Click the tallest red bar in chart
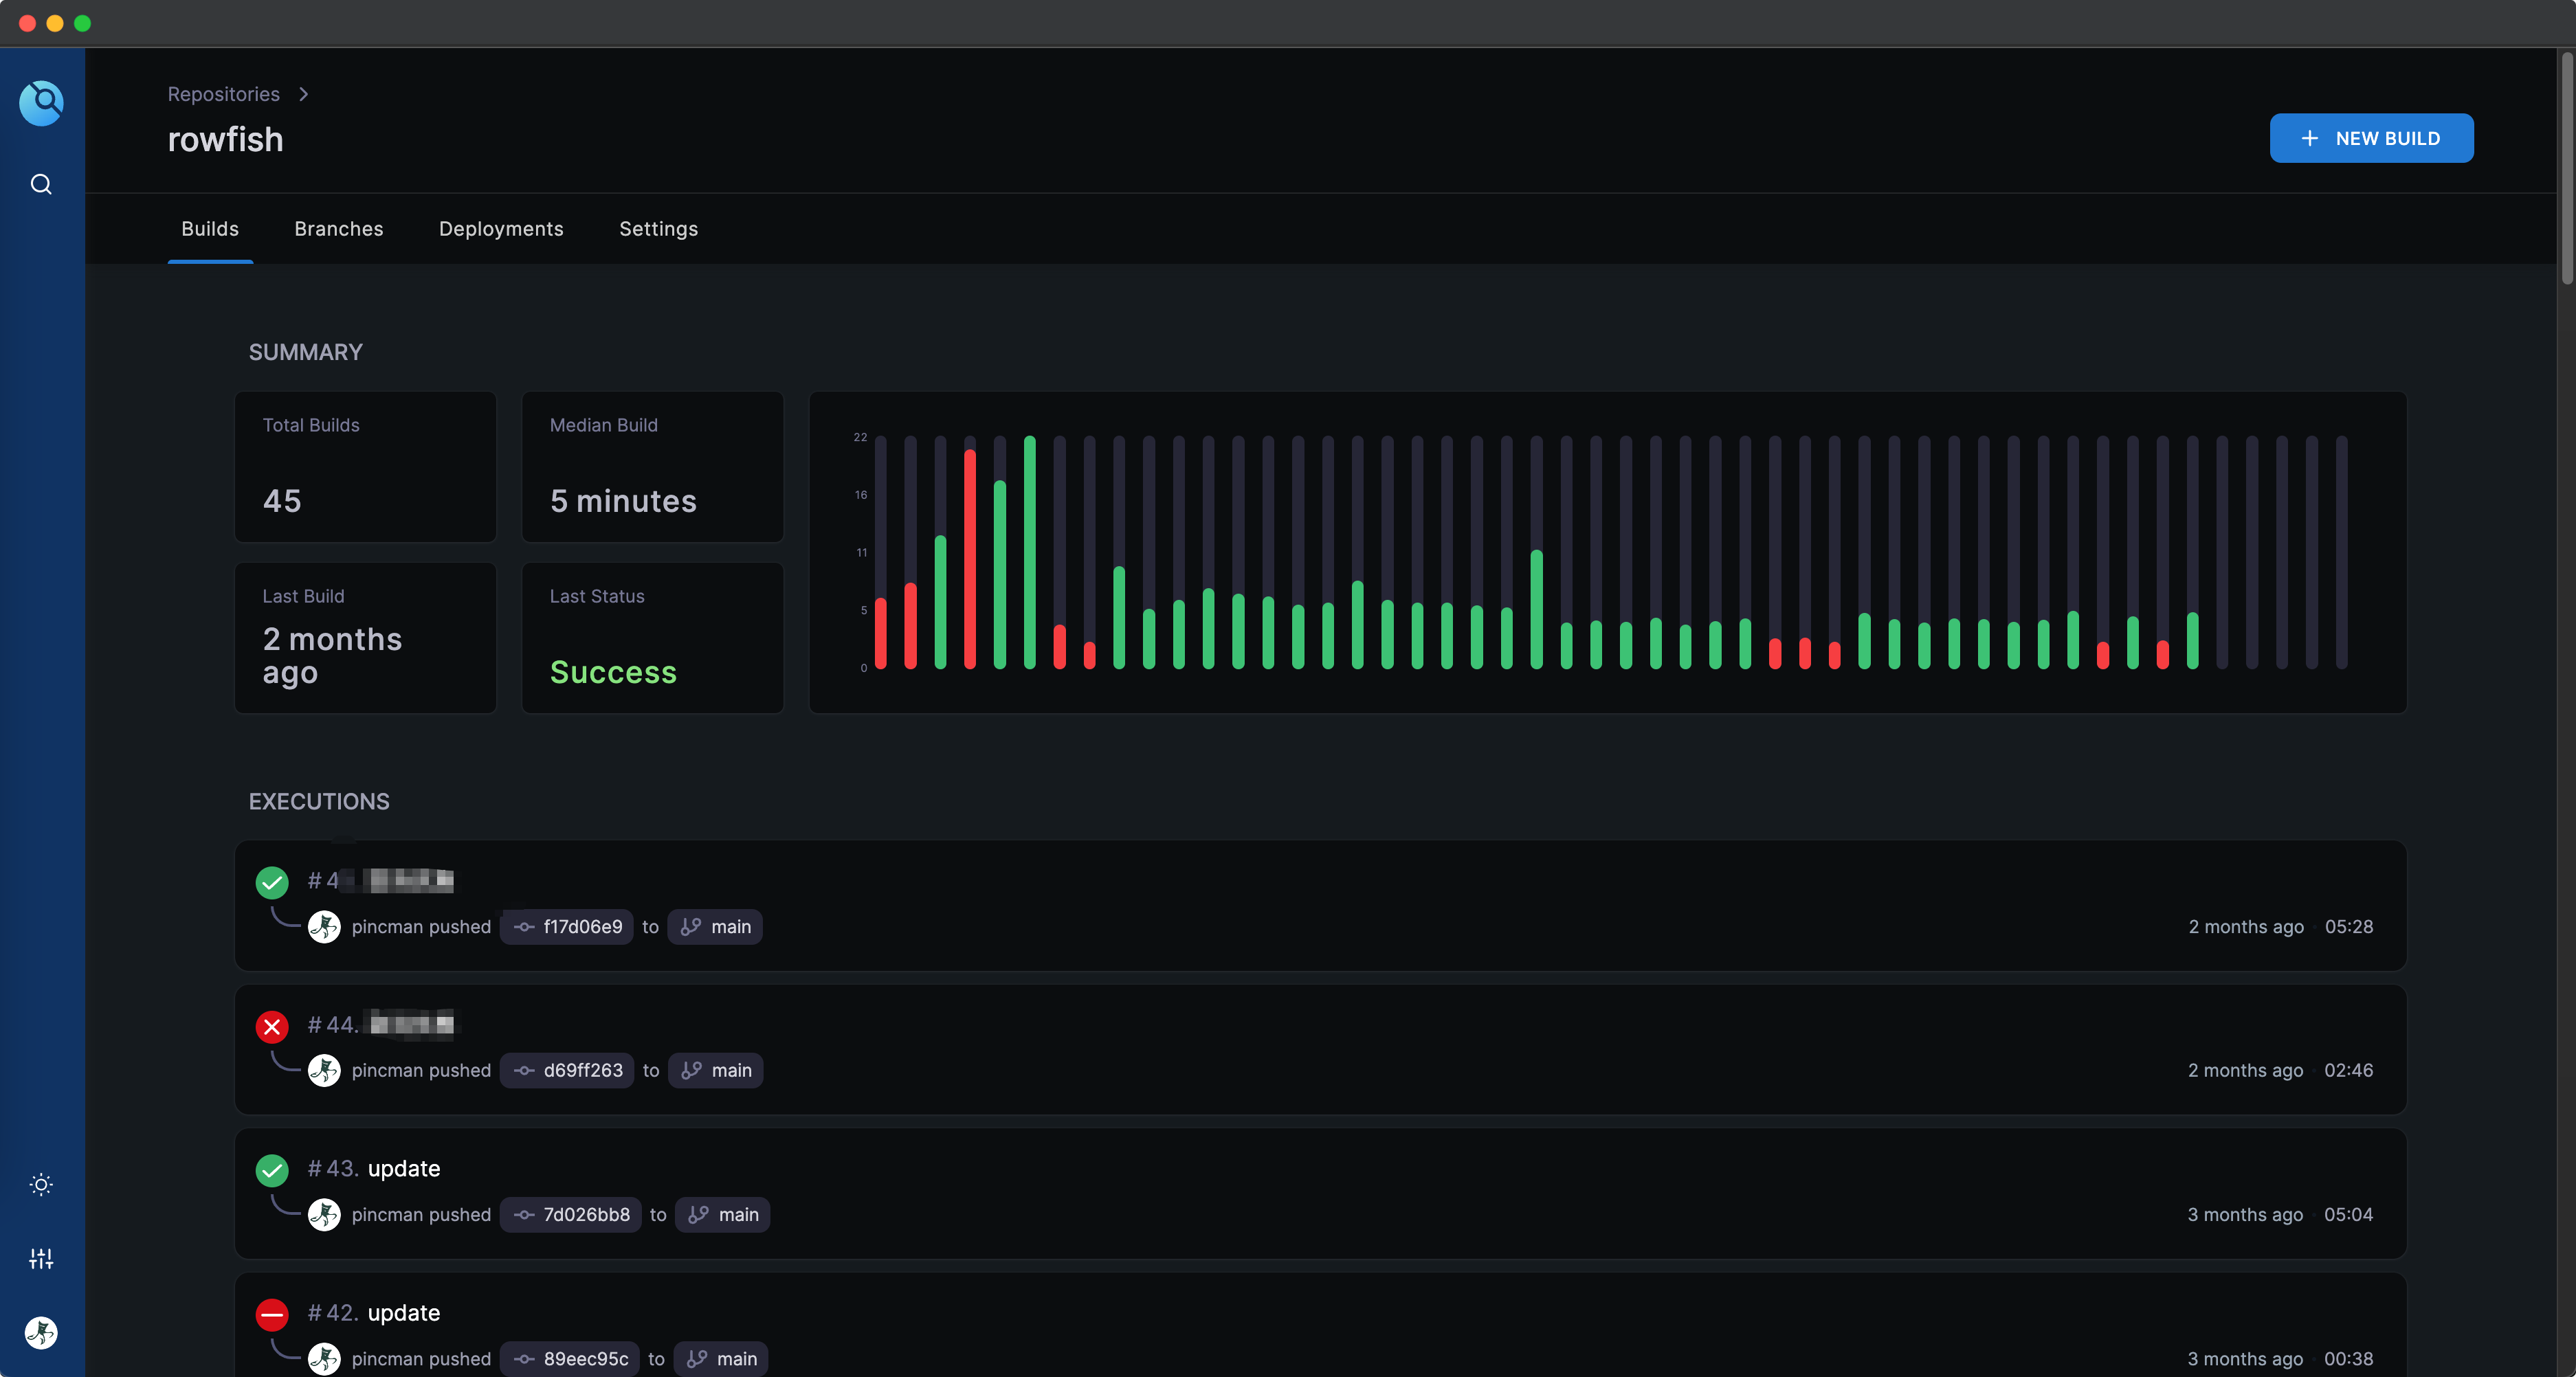 point(970,560)
